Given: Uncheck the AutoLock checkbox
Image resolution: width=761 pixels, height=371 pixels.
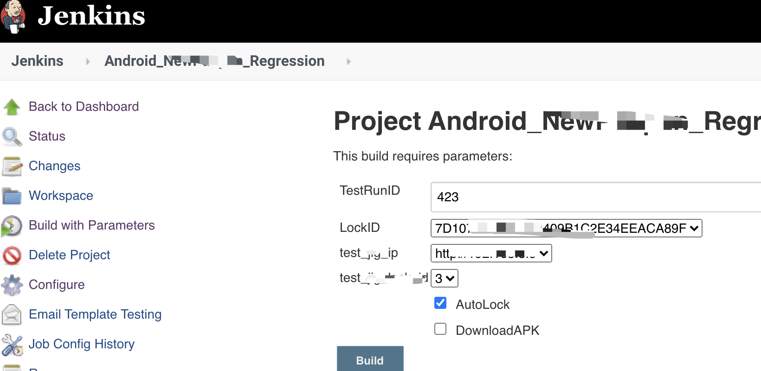Looking at the screenshot, I should 440,303.
